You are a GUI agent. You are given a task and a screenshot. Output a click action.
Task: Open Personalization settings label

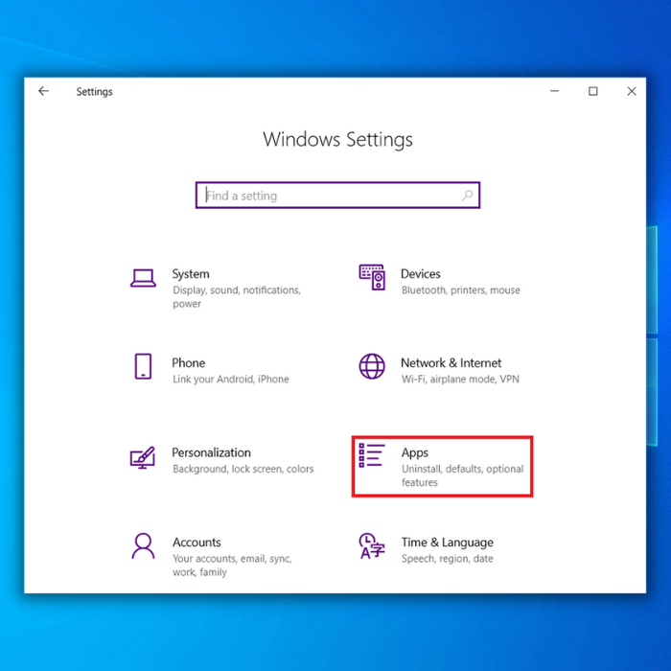tap(212, 452)
